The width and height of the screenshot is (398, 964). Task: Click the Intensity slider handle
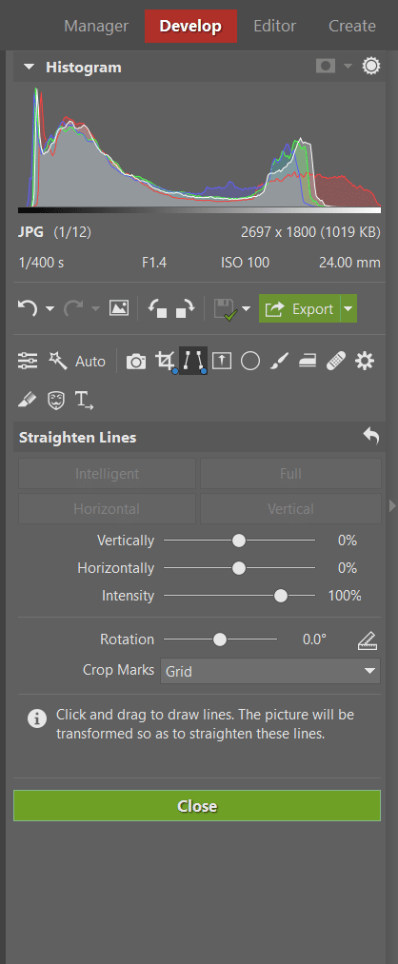[x=281, y=595]
